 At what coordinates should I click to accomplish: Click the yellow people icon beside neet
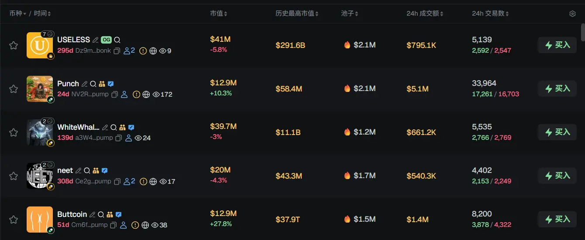[96, 171]
